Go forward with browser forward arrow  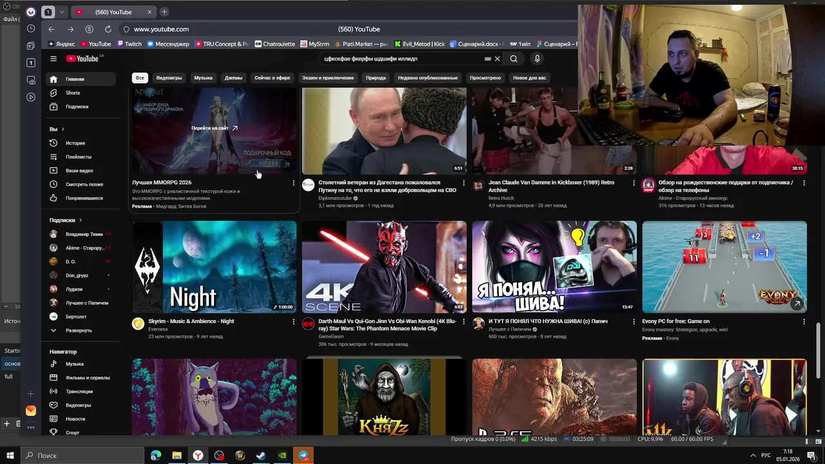coord(70,29)
